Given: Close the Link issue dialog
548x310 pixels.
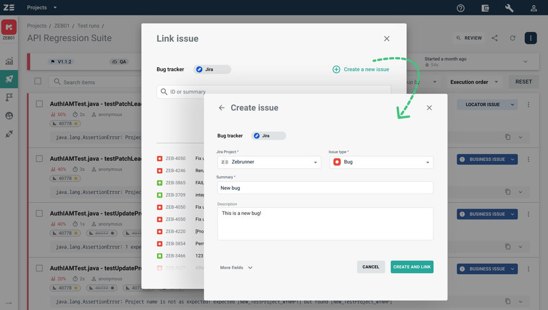Looking at the screenshot, I should (386, 39).
